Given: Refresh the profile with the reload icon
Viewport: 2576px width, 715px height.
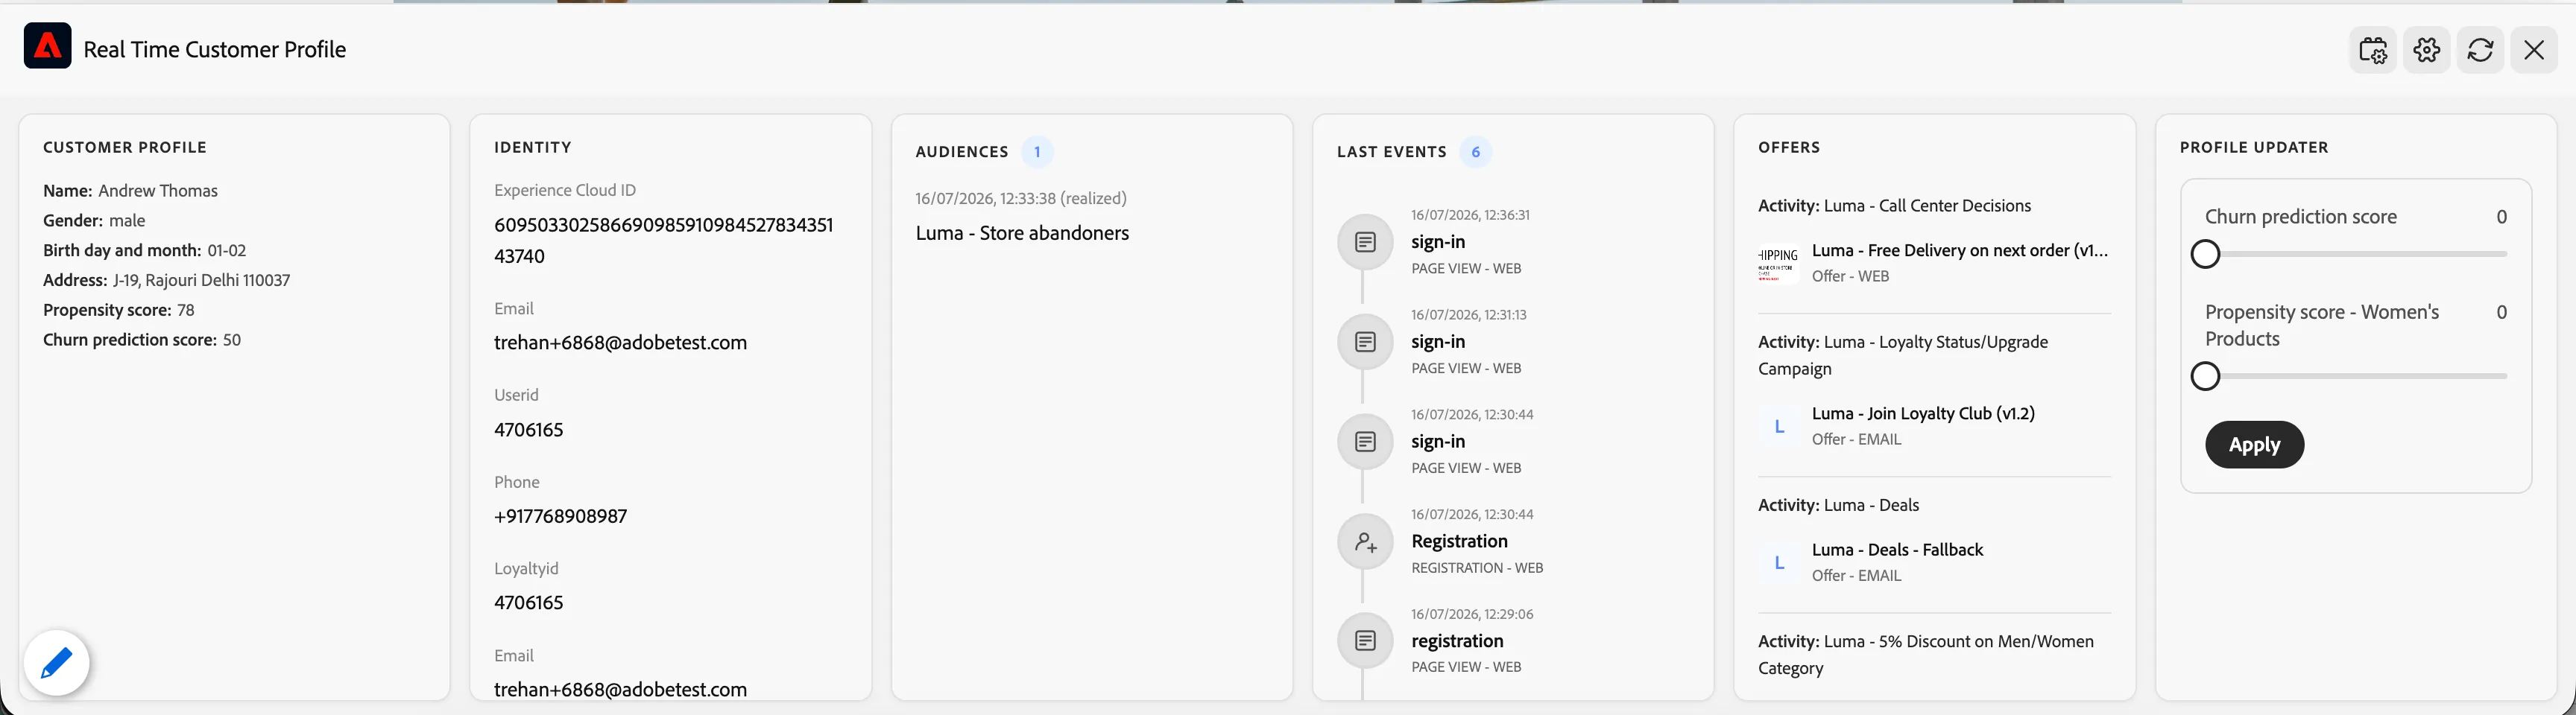Looking at the screenshot, I should [x=2480, y=50].
